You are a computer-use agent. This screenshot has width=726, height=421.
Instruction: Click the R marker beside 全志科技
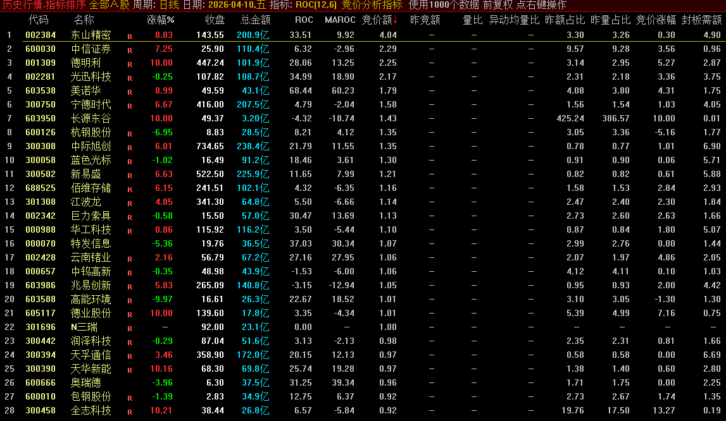(130, 412)
